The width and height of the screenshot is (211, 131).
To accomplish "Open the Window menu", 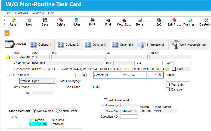I will point(38,13).
